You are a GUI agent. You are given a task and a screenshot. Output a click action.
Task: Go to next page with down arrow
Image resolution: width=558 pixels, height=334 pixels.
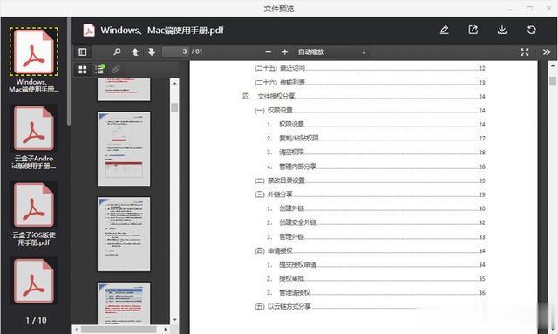click(152, 52)
